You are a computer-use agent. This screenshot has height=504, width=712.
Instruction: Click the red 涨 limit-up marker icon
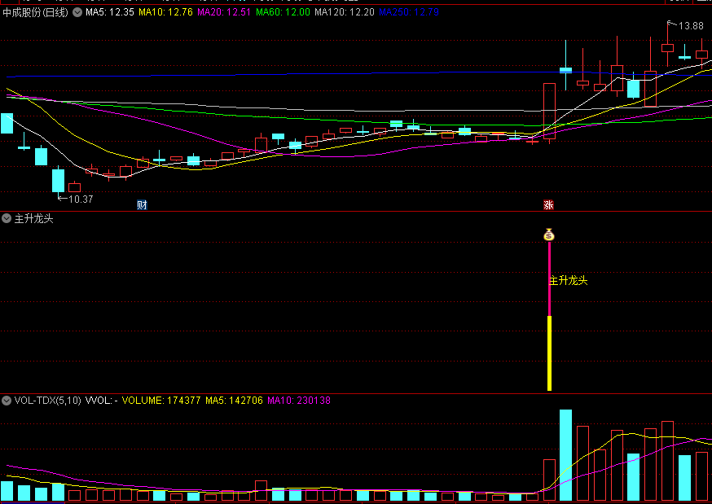548,204
